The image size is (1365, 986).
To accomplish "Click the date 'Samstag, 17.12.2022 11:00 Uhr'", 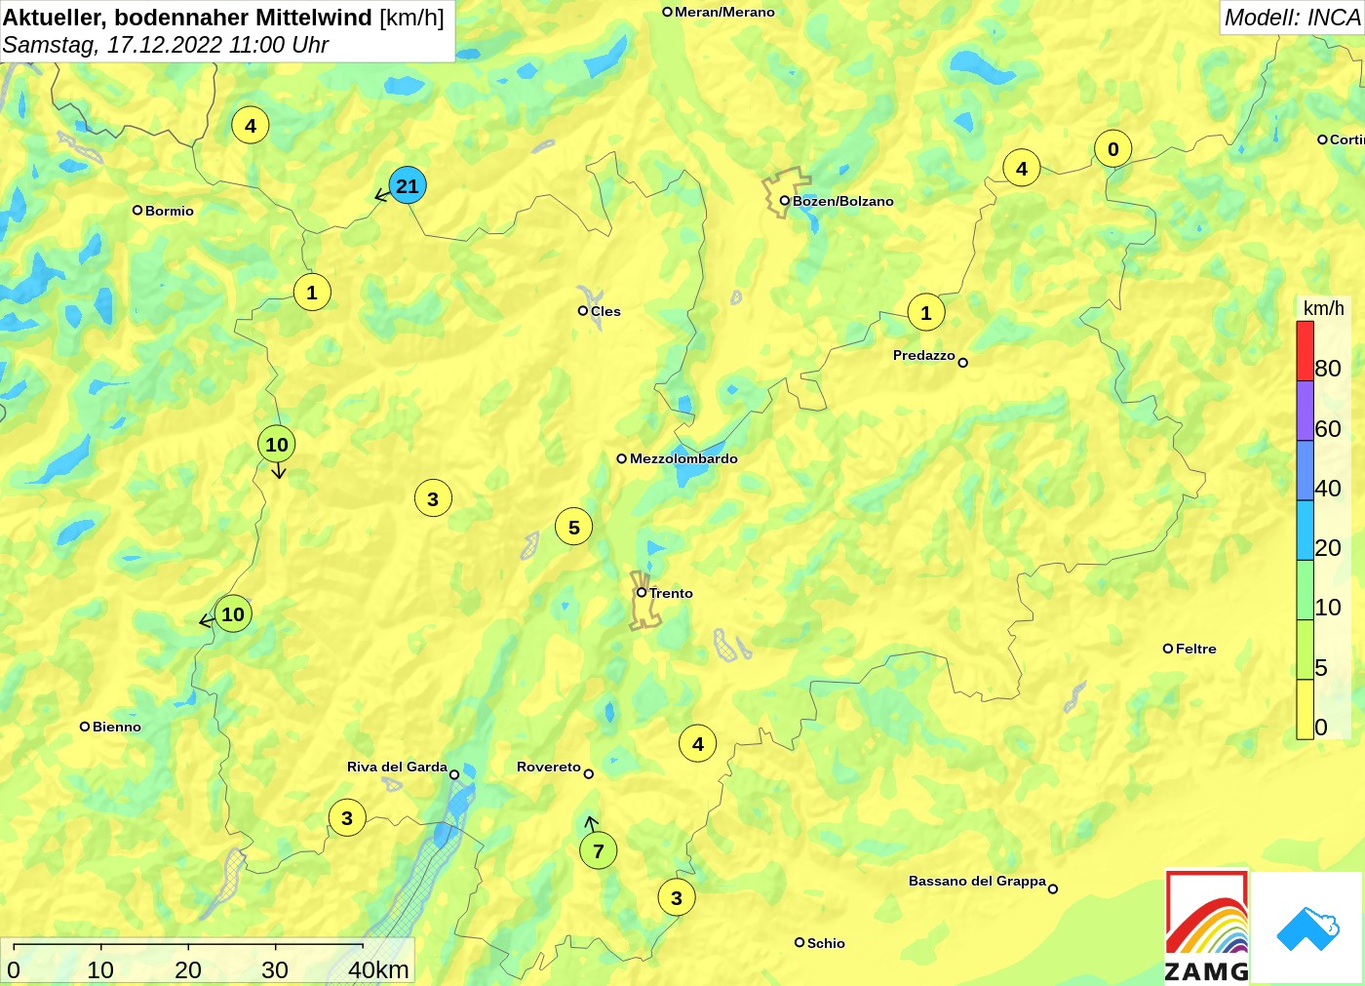I will pos(166,45).
